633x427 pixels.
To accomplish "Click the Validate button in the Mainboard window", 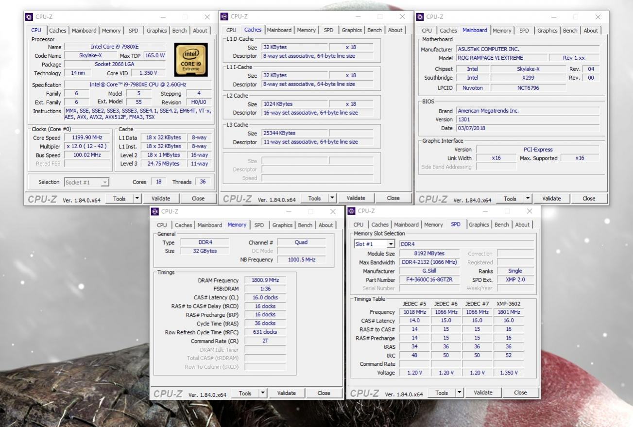I will pos(551,199).
